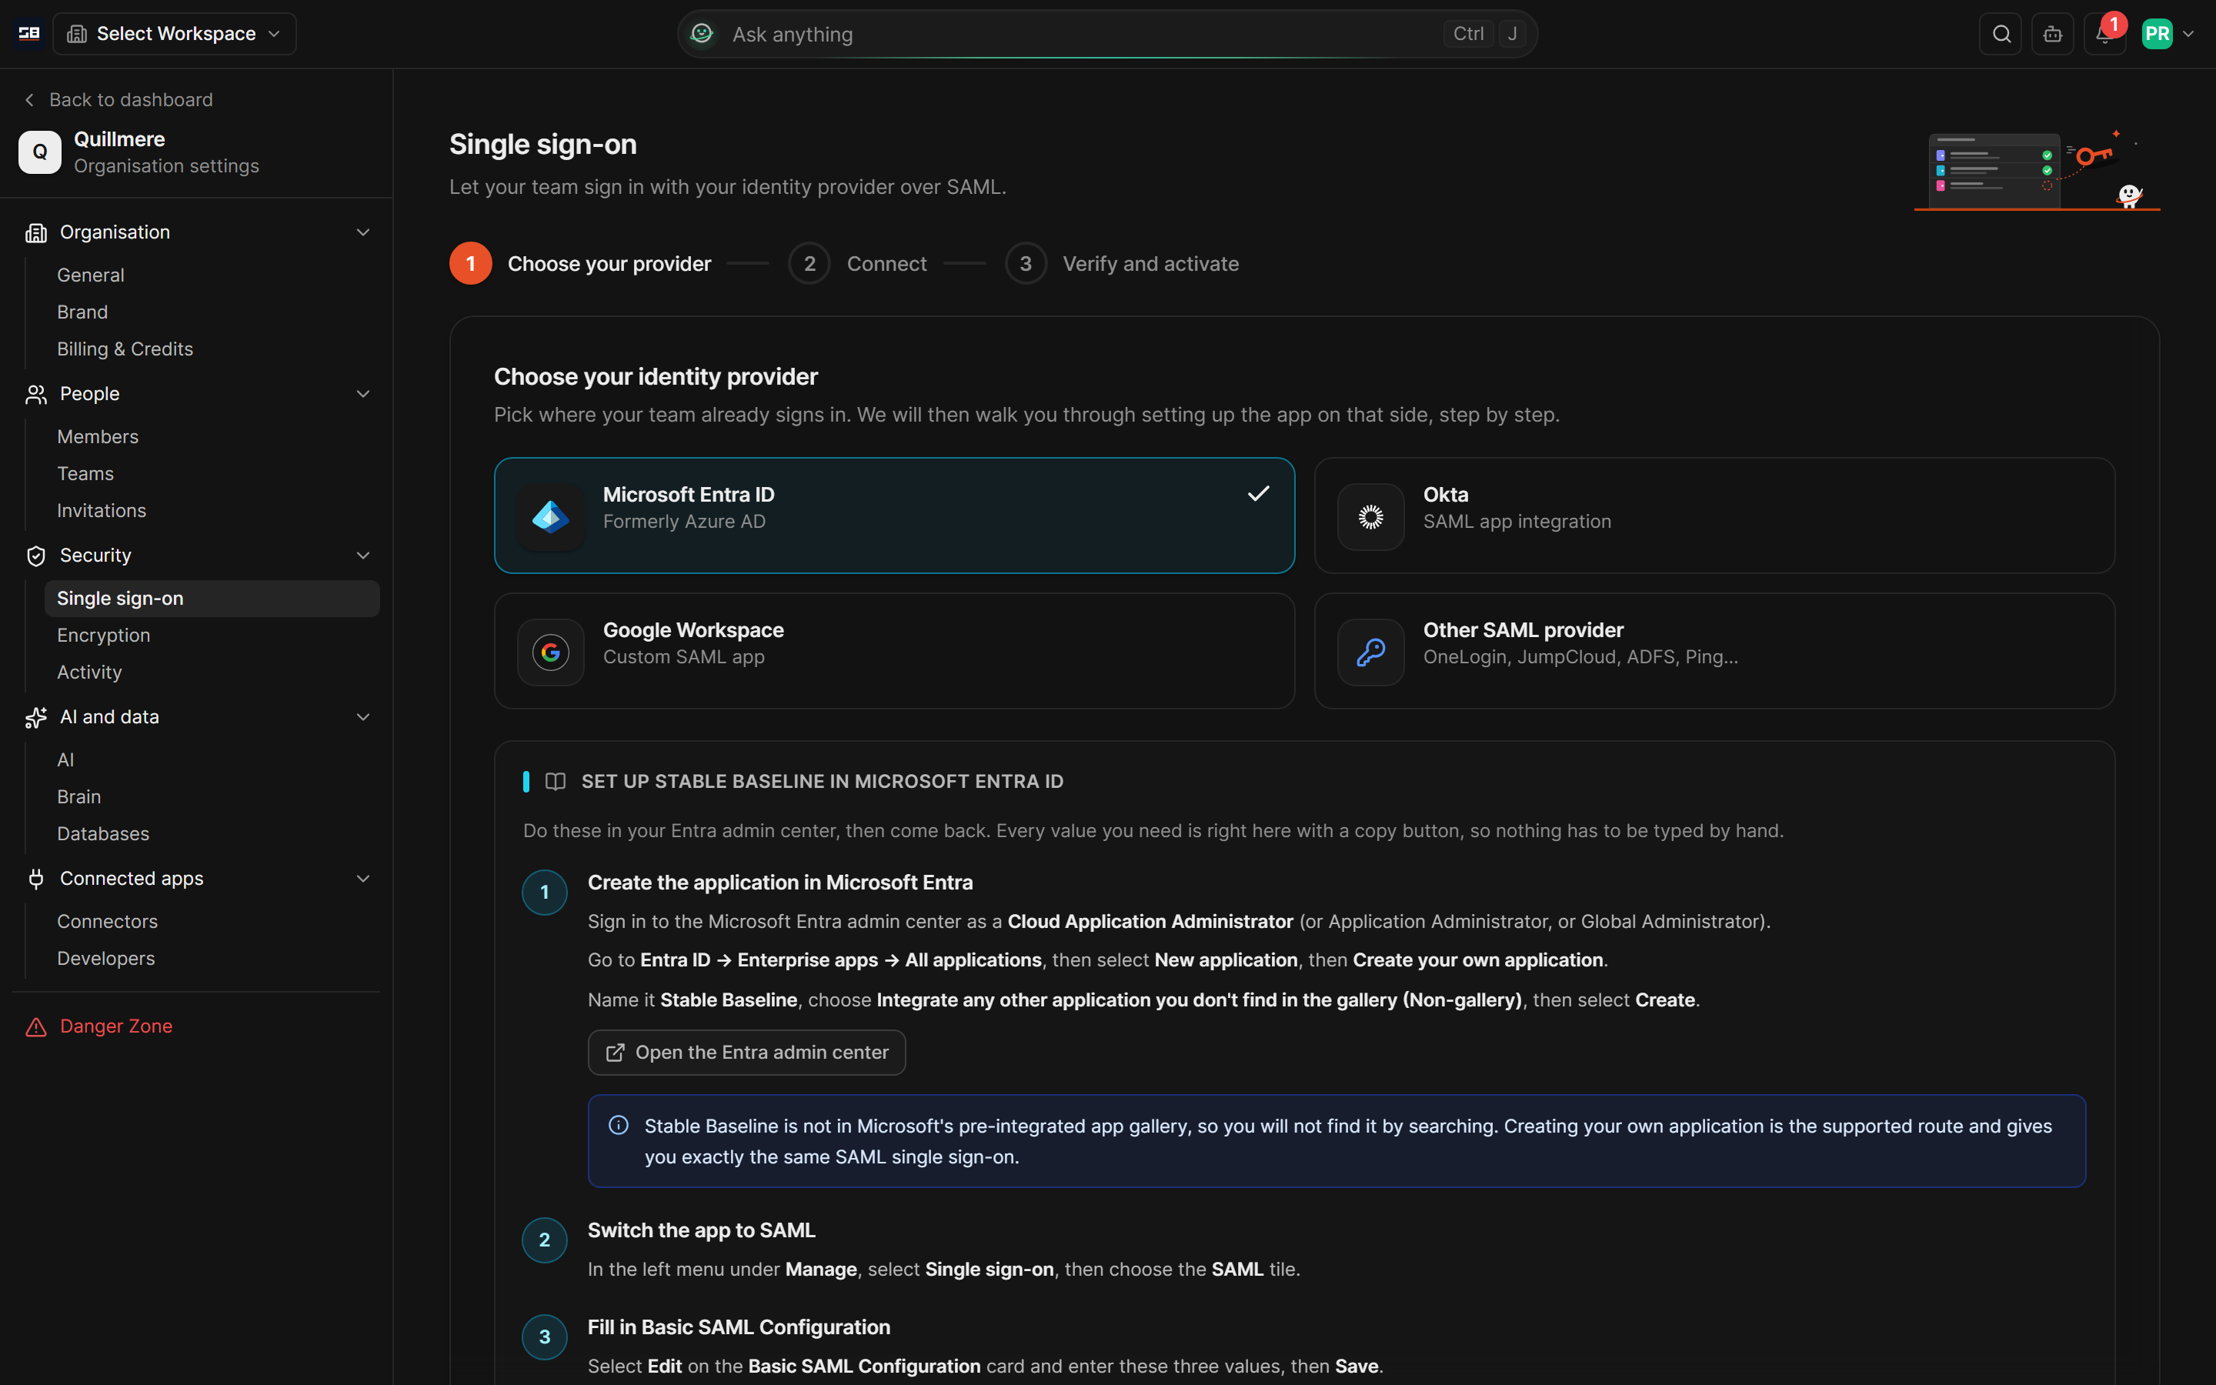Select Okta as identity provider

[x=1714, y=516]
